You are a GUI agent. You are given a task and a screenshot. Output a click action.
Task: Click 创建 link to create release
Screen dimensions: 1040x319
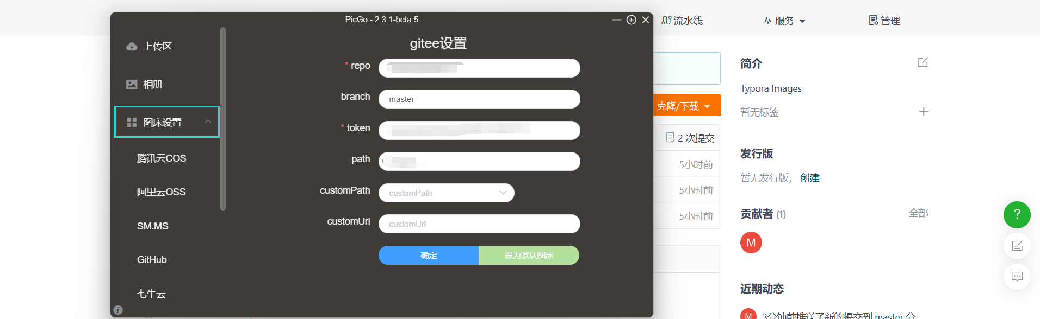pos(809,178)
